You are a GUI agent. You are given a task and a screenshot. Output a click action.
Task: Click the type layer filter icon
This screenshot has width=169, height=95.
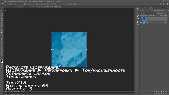[x=159, y=11]
